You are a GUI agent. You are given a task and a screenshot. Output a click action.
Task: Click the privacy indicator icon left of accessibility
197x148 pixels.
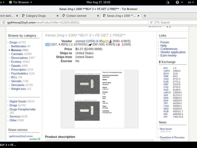[167, 2]
